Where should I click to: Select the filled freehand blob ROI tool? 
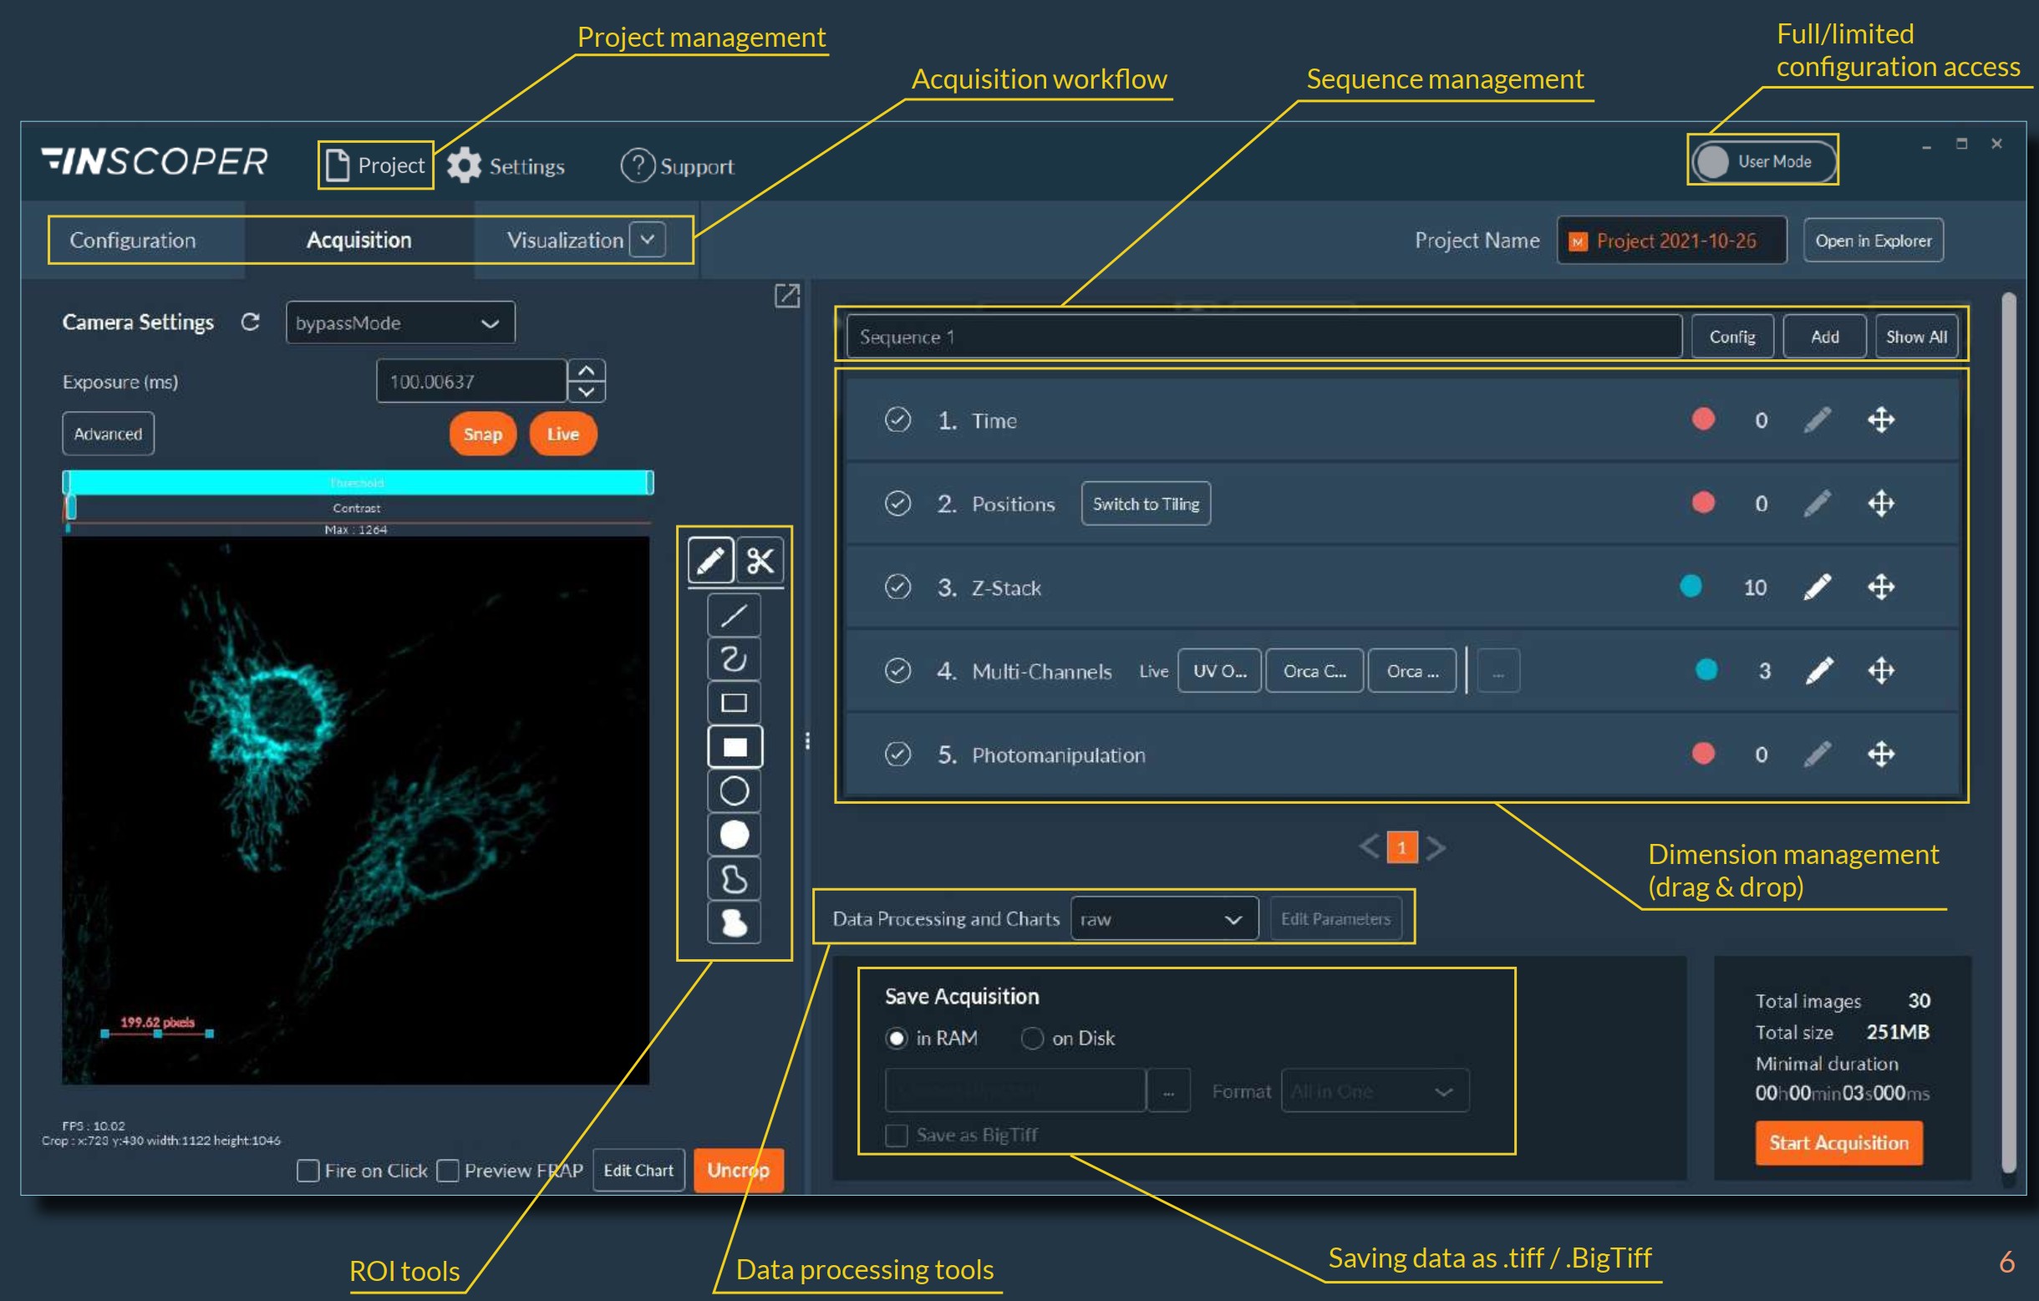pyautogui.click(x=734, y=922)
